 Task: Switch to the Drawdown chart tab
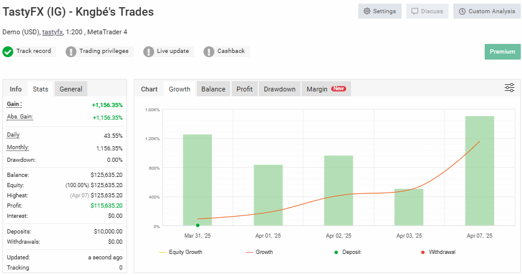click(279, 89)
